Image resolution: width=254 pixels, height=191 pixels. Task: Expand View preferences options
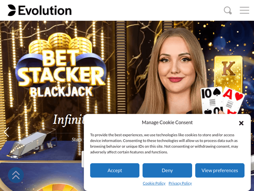pyautogui.click(x=220, y=170)
